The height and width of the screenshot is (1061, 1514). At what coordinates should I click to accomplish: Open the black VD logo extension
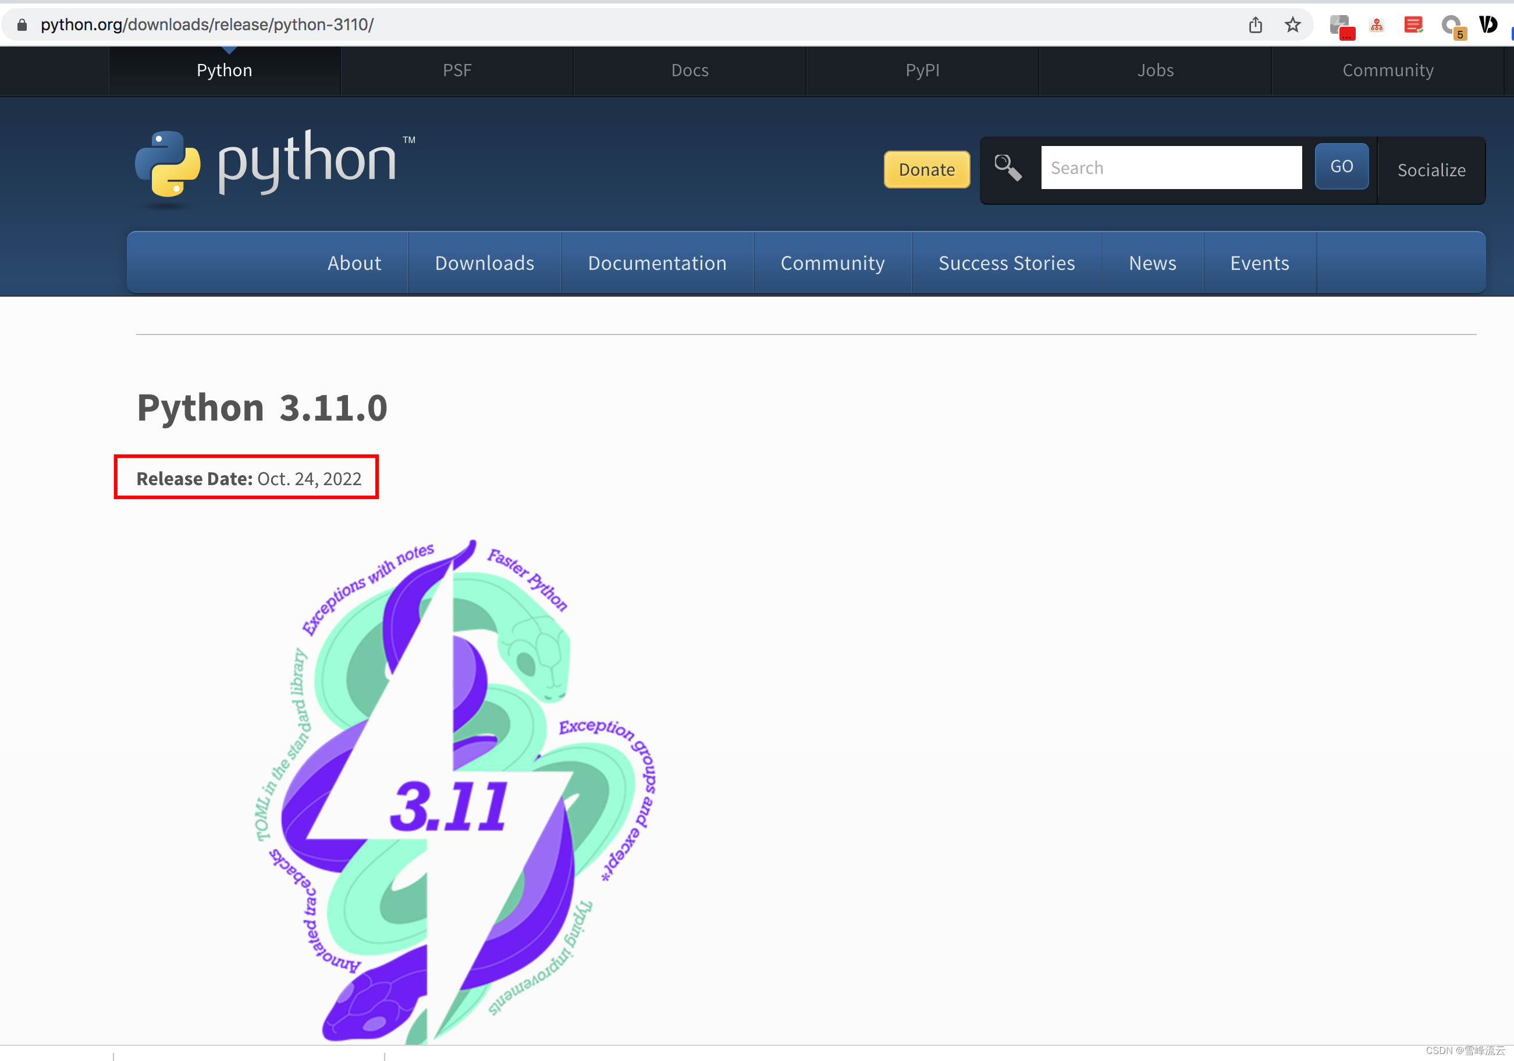[1488, 25]
